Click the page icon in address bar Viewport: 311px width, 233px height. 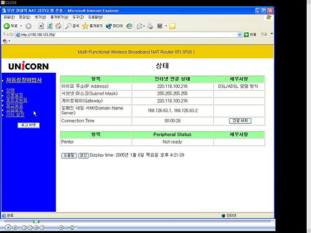[18, 35]
